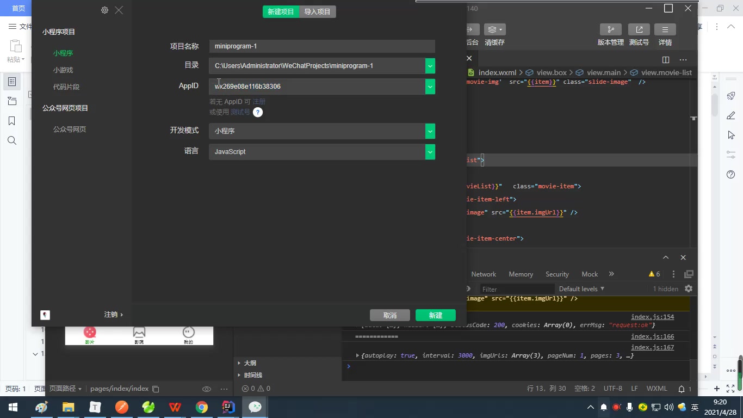Expand the autoplay object in console
Viewport: 743px width, 418px height.
click(x=357, y=356)
